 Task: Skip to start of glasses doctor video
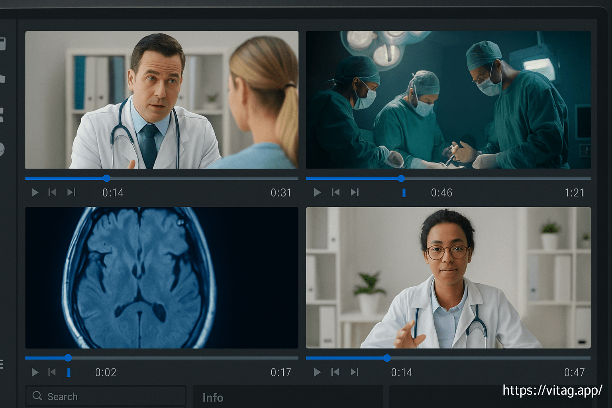point(335,372)
